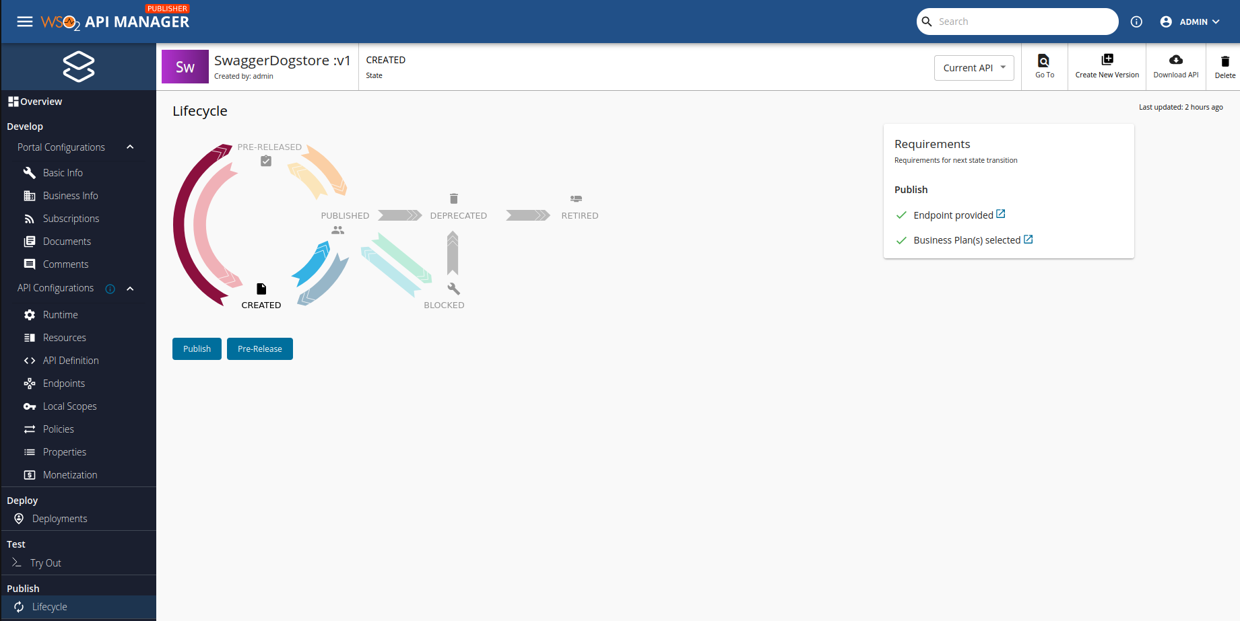
Task: Open the ADMIN user dropdown menu
Action: (x=1200, y=22)
